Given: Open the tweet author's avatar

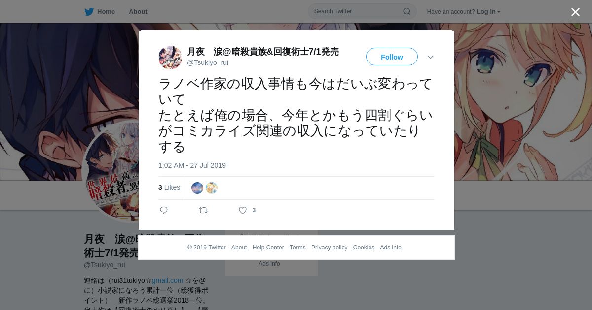Looking at the screenshot, I should [x=170, y=58].
